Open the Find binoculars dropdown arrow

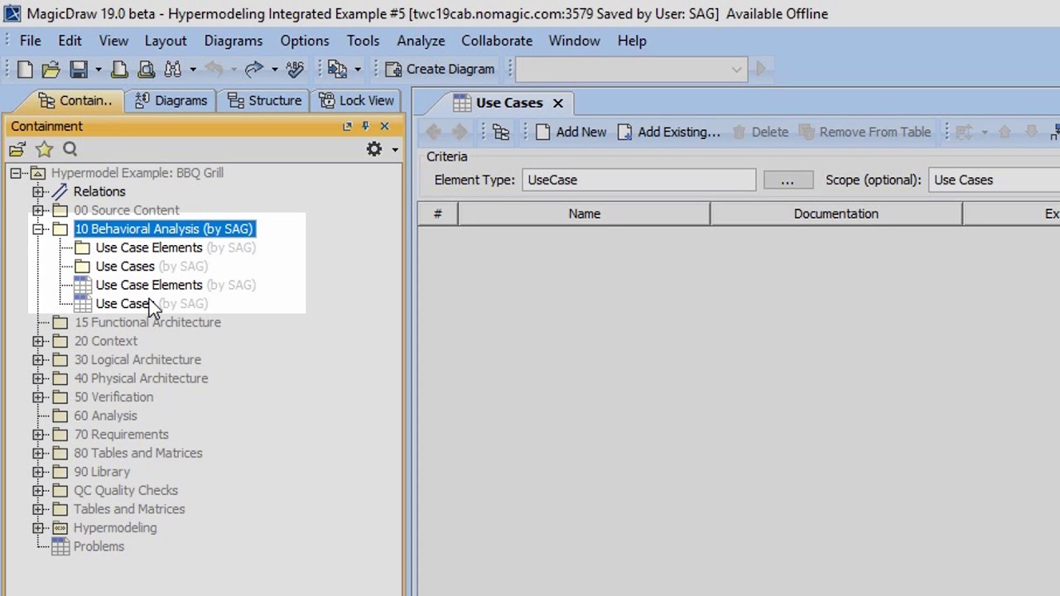pyautogui.click(x=192, y=70)
